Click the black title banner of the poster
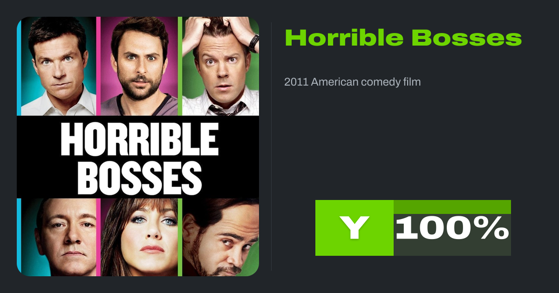 tap(138, 157)
